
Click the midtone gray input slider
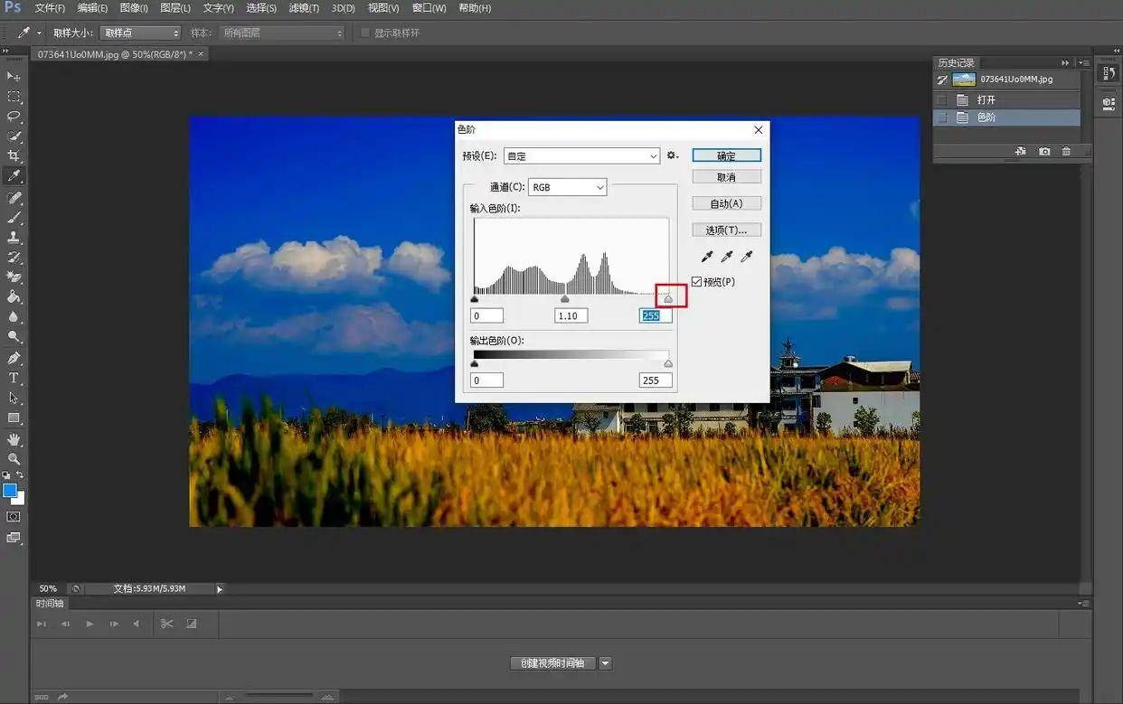pos(565,299)
